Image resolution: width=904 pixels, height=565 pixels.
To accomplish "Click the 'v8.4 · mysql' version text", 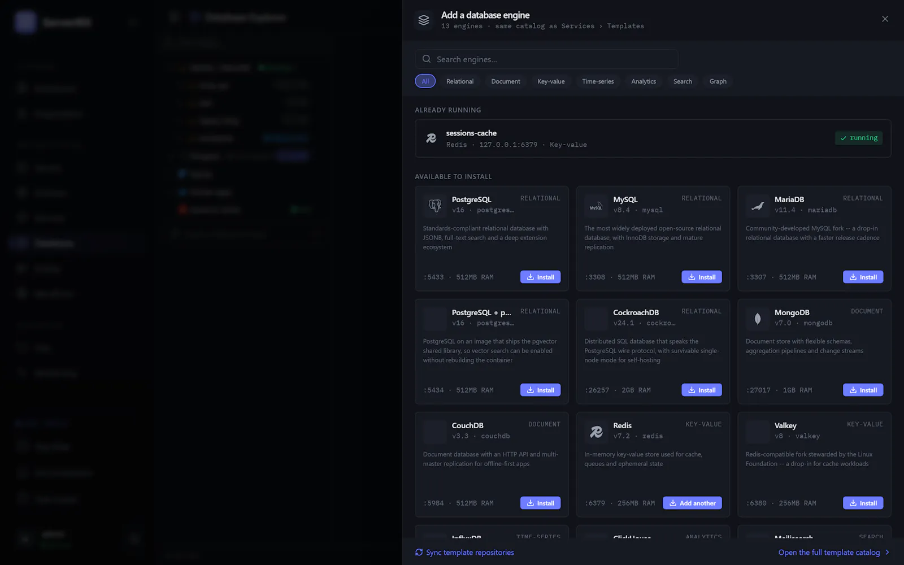I will [x=638, y=210].
